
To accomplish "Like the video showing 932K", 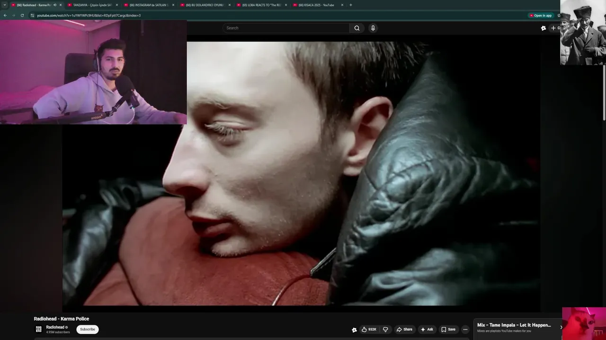I will (x=369, y=329).
